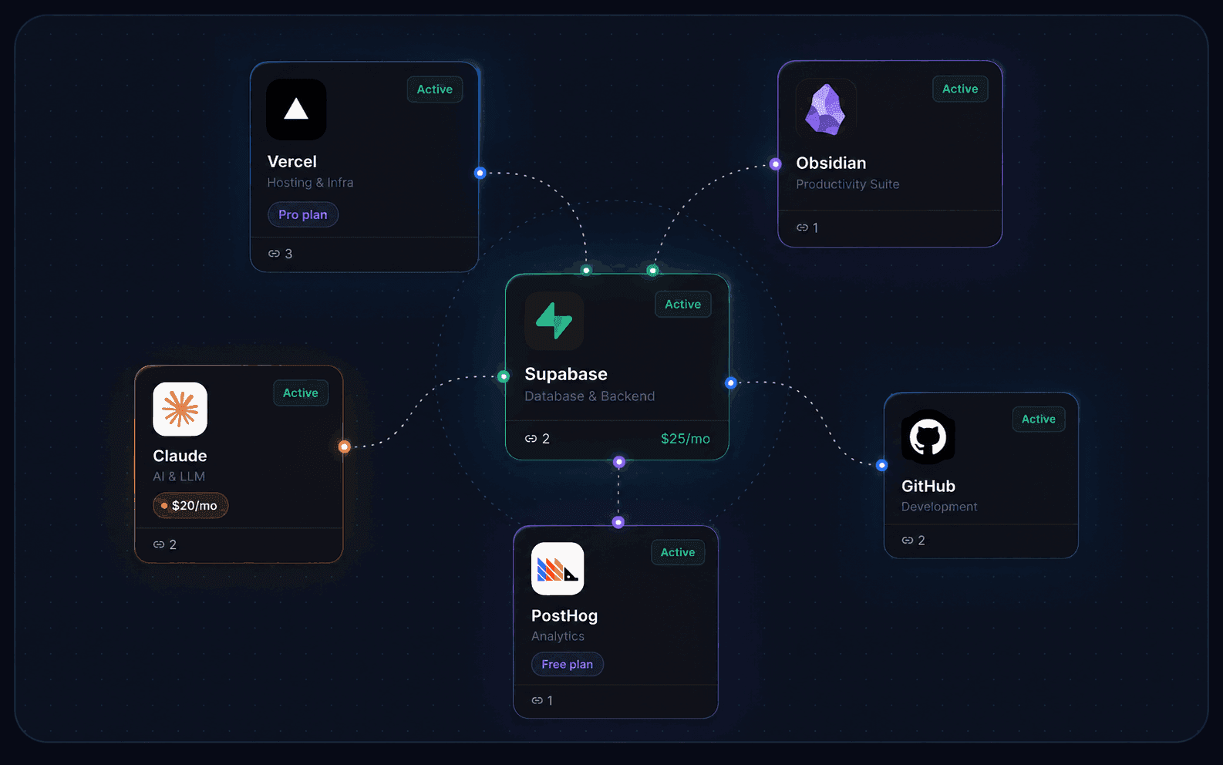Click the link icon on PostHog card

[537, 700]
